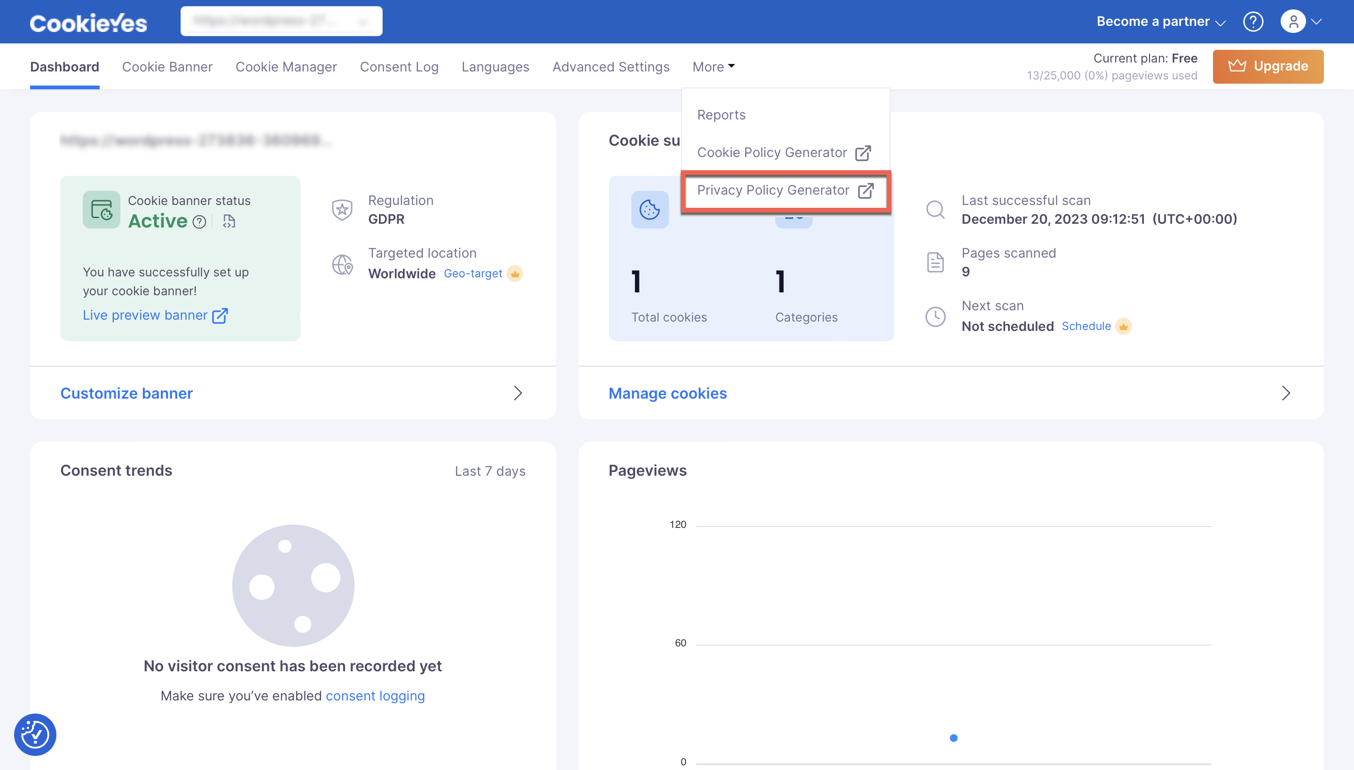Click the Pages scanned document icon
This screenshot has height=770, width=1354.
pos(935,262)
